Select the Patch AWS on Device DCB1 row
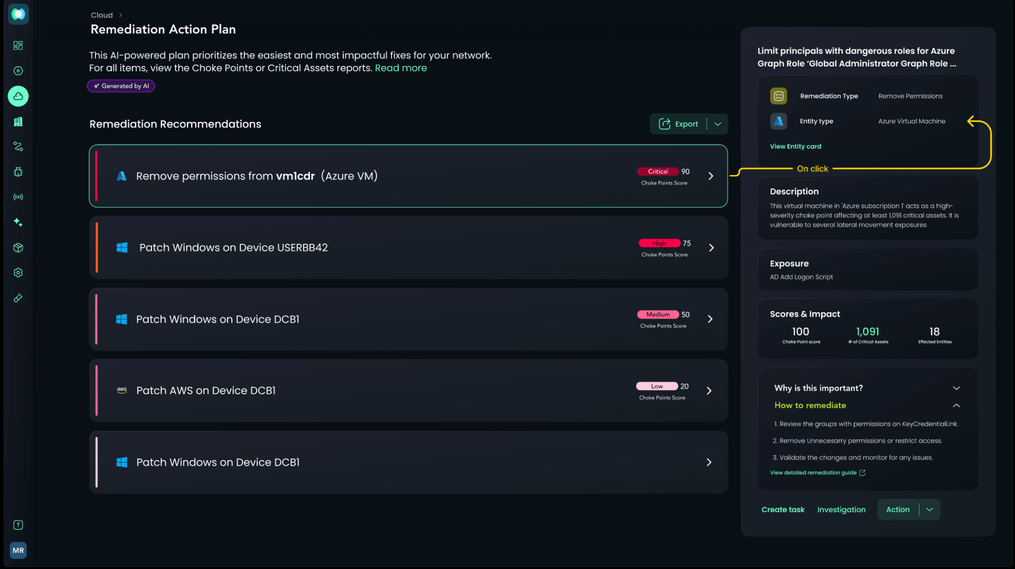This screenshot has height=569, width=1015. 408,391
